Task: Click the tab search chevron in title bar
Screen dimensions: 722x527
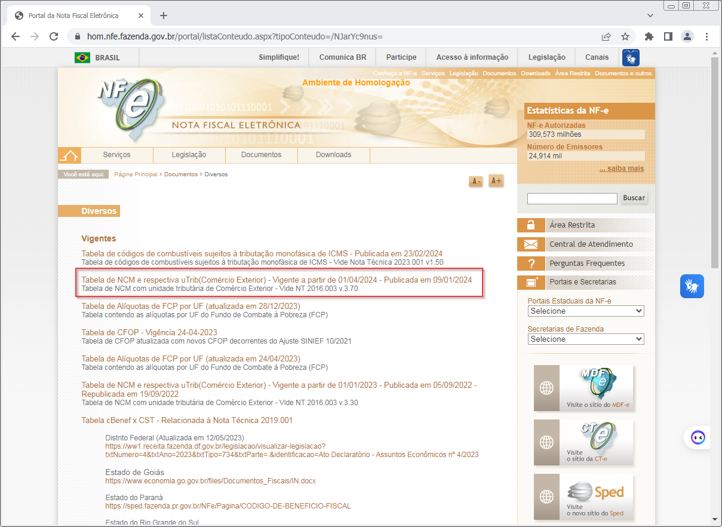Action: pyautogui.click(x=650, y=15)
